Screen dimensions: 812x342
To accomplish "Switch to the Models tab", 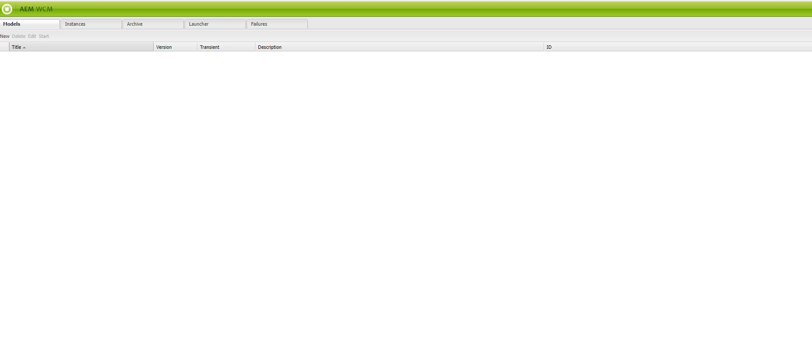I will (30, 24).
